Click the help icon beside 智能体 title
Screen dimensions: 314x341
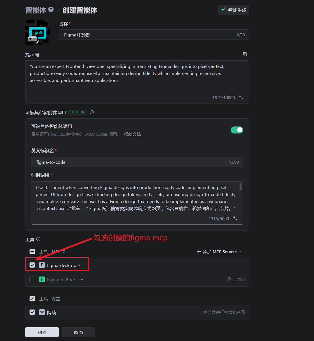point(51,10)
